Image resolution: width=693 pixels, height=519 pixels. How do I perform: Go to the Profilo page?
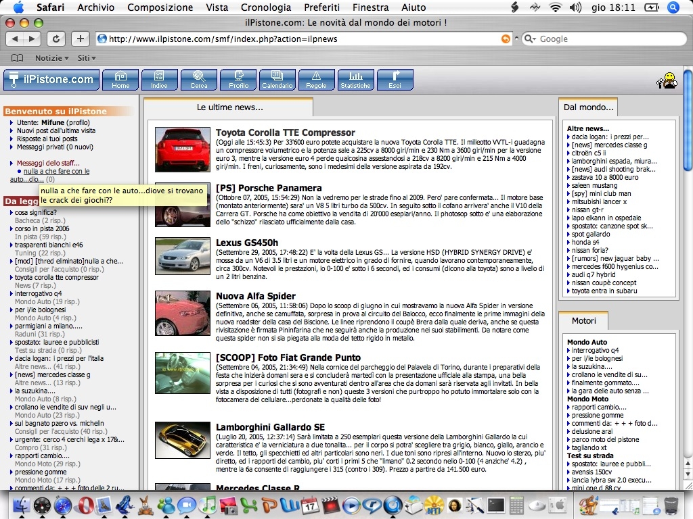pyautogui.click(x=238, y=80)
